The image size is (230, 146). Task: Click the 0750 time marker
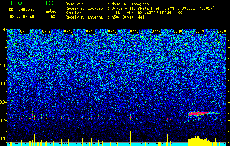tap(222, 31)
